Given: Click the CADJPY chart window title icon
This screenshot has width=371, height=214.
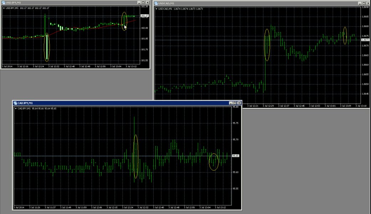Looking at the screenshot, I should click(x=15, y=103).
